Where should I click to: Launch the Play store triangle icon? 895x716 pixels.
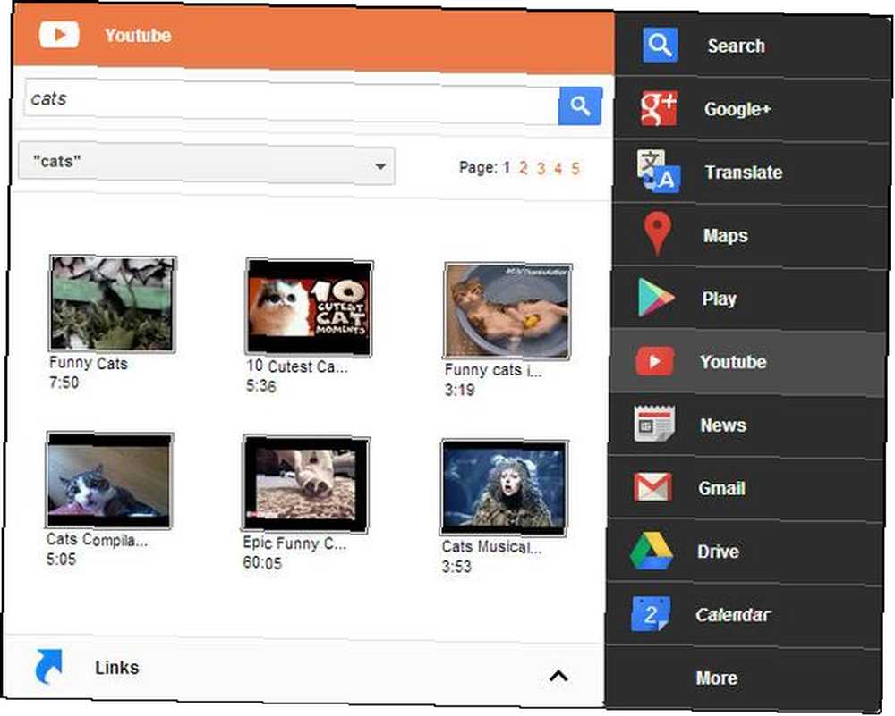656,297
